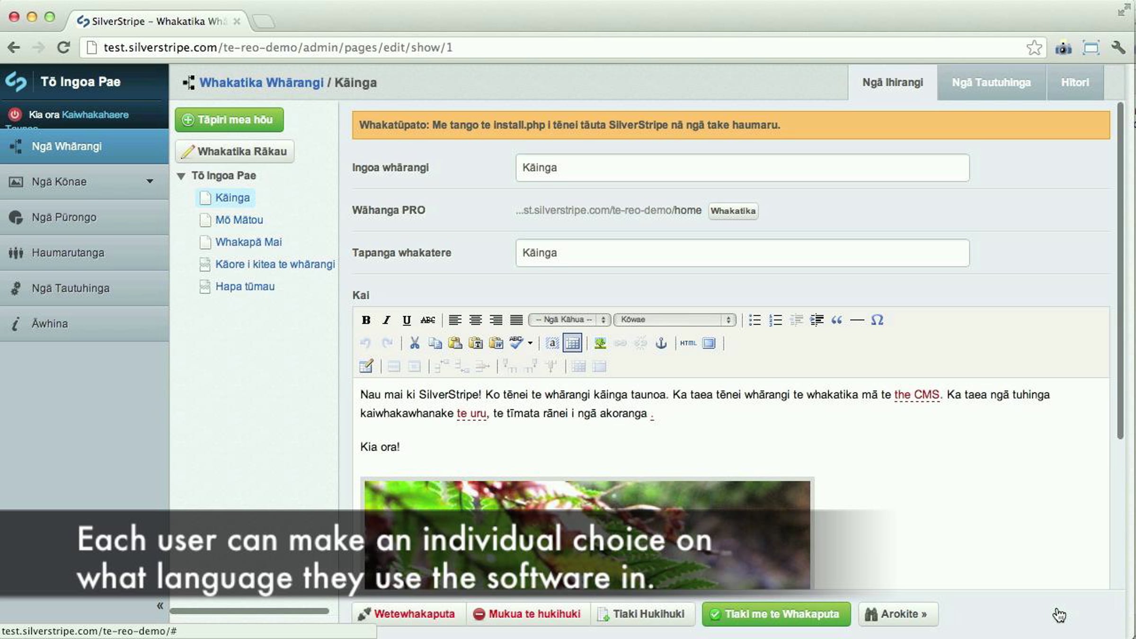Viewport: 1136px width, 639px height.
Task: Collapse Tō Ingoa Pae tree node
Action: click(x=181, y=176)
